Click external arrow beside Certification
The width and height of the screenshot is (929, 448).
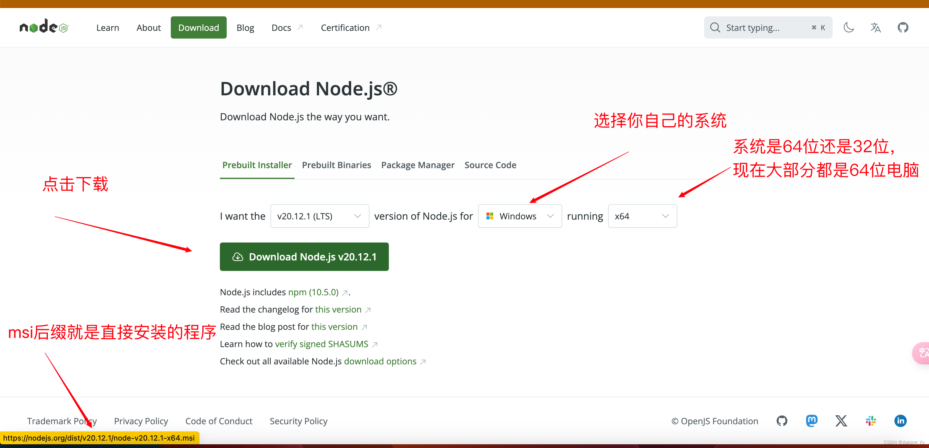pyautogui.click(x=378, y=27)
